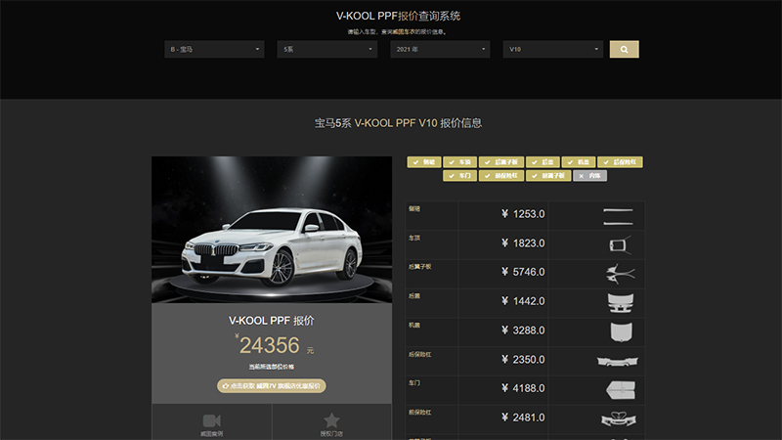Click the 后保险杠 row price 2350.0
782x440 pixels.
(523, 361)
